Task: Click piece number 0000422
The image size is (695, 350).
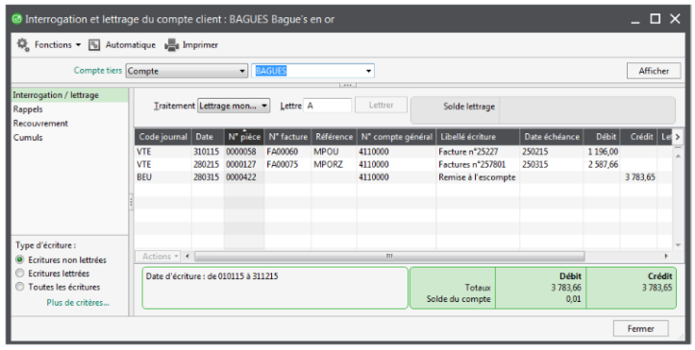Action: point(241,177)
